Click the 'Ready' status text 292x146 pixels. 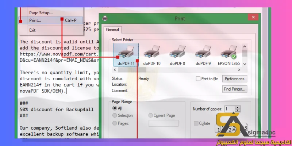[x=143, y=78]
